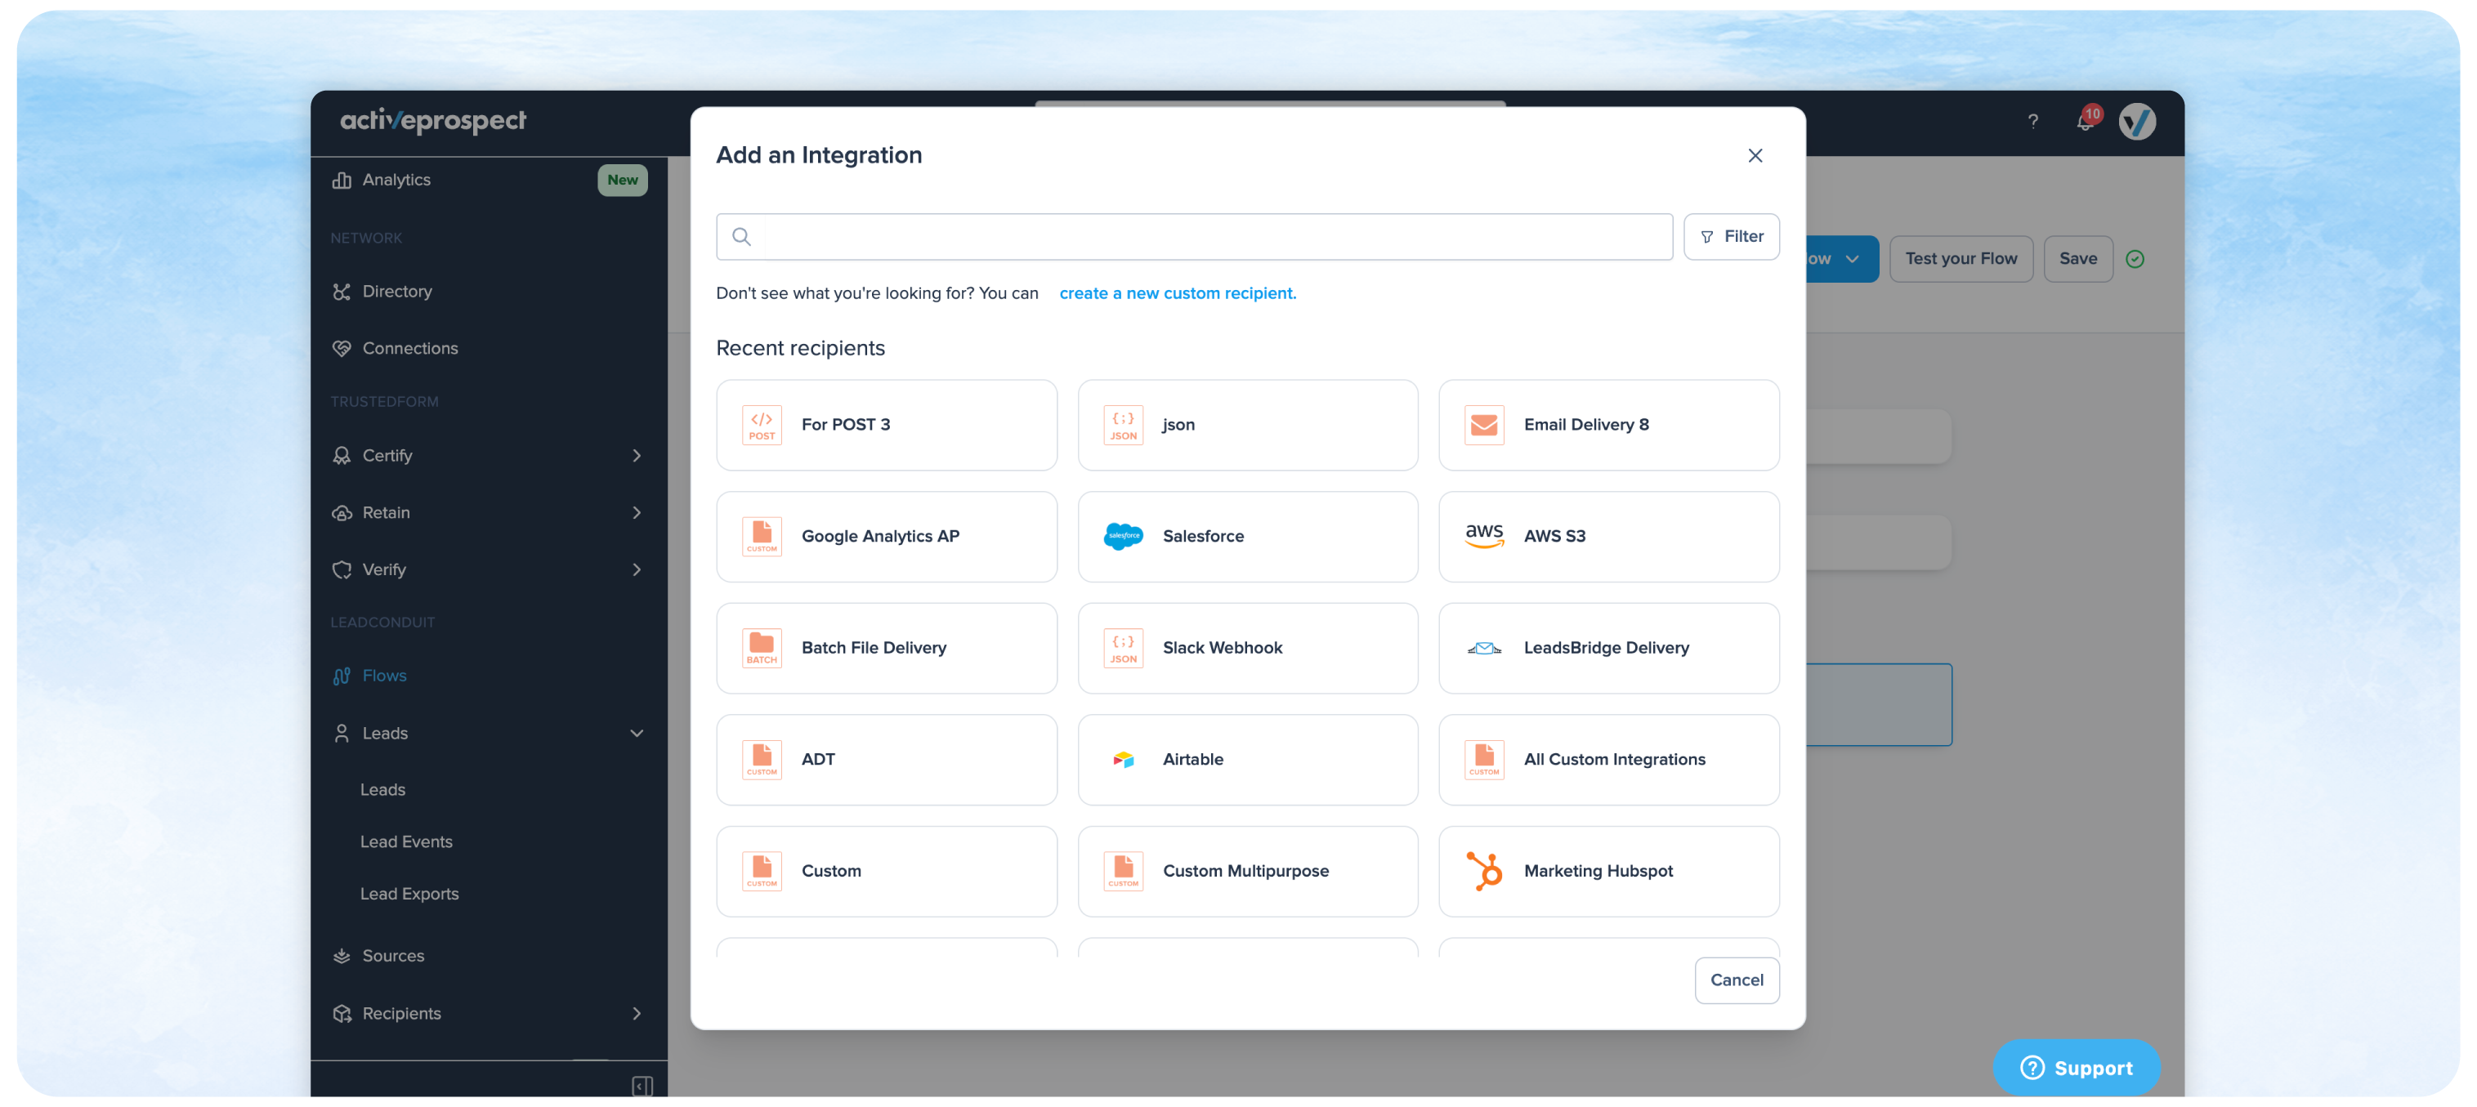
Task: Click the Directory sidebar icon
Action: pyautogui.click(x=342, y=291)
